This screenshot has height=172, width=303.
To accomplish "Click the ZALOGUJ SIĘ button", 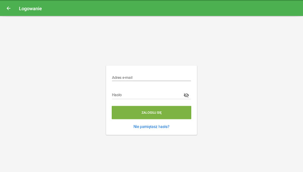I will pyautogui.click(x=151, y=113).
